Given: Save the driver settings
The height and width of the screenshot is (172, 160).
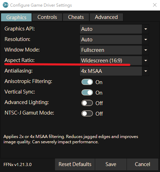Looking at the screenshot, I should point(111,164).
